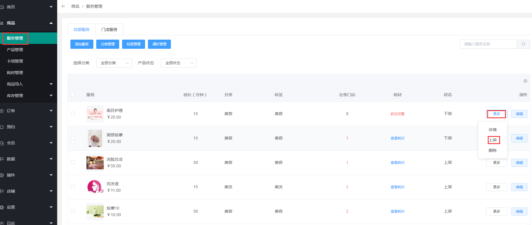Open the 全部分类 category dropdown

(114, 63)
